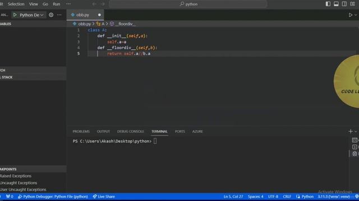Switch to DEBUG CONSOLE tab

point(131,132)
